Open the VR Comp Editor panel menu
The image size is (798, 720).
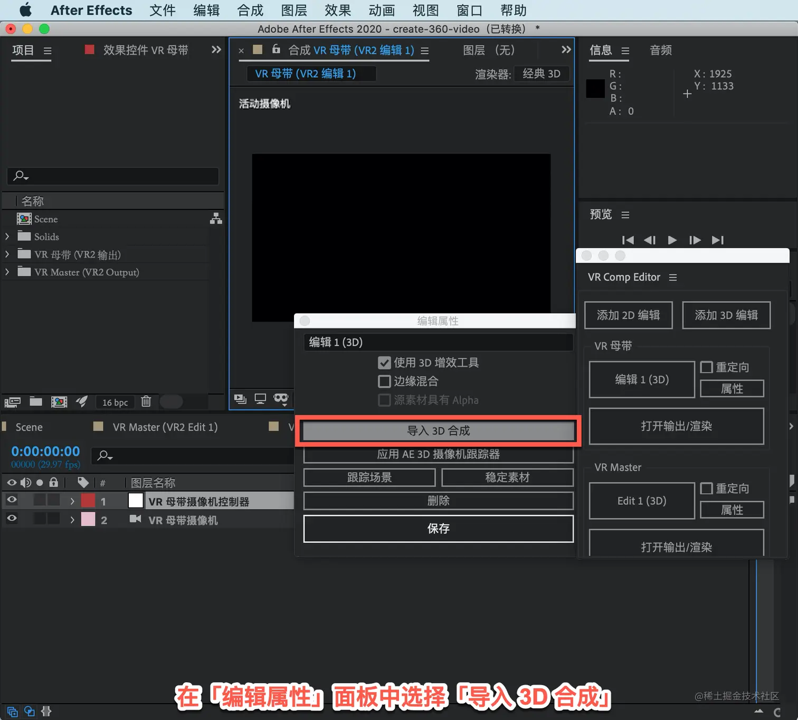point(673,277)
